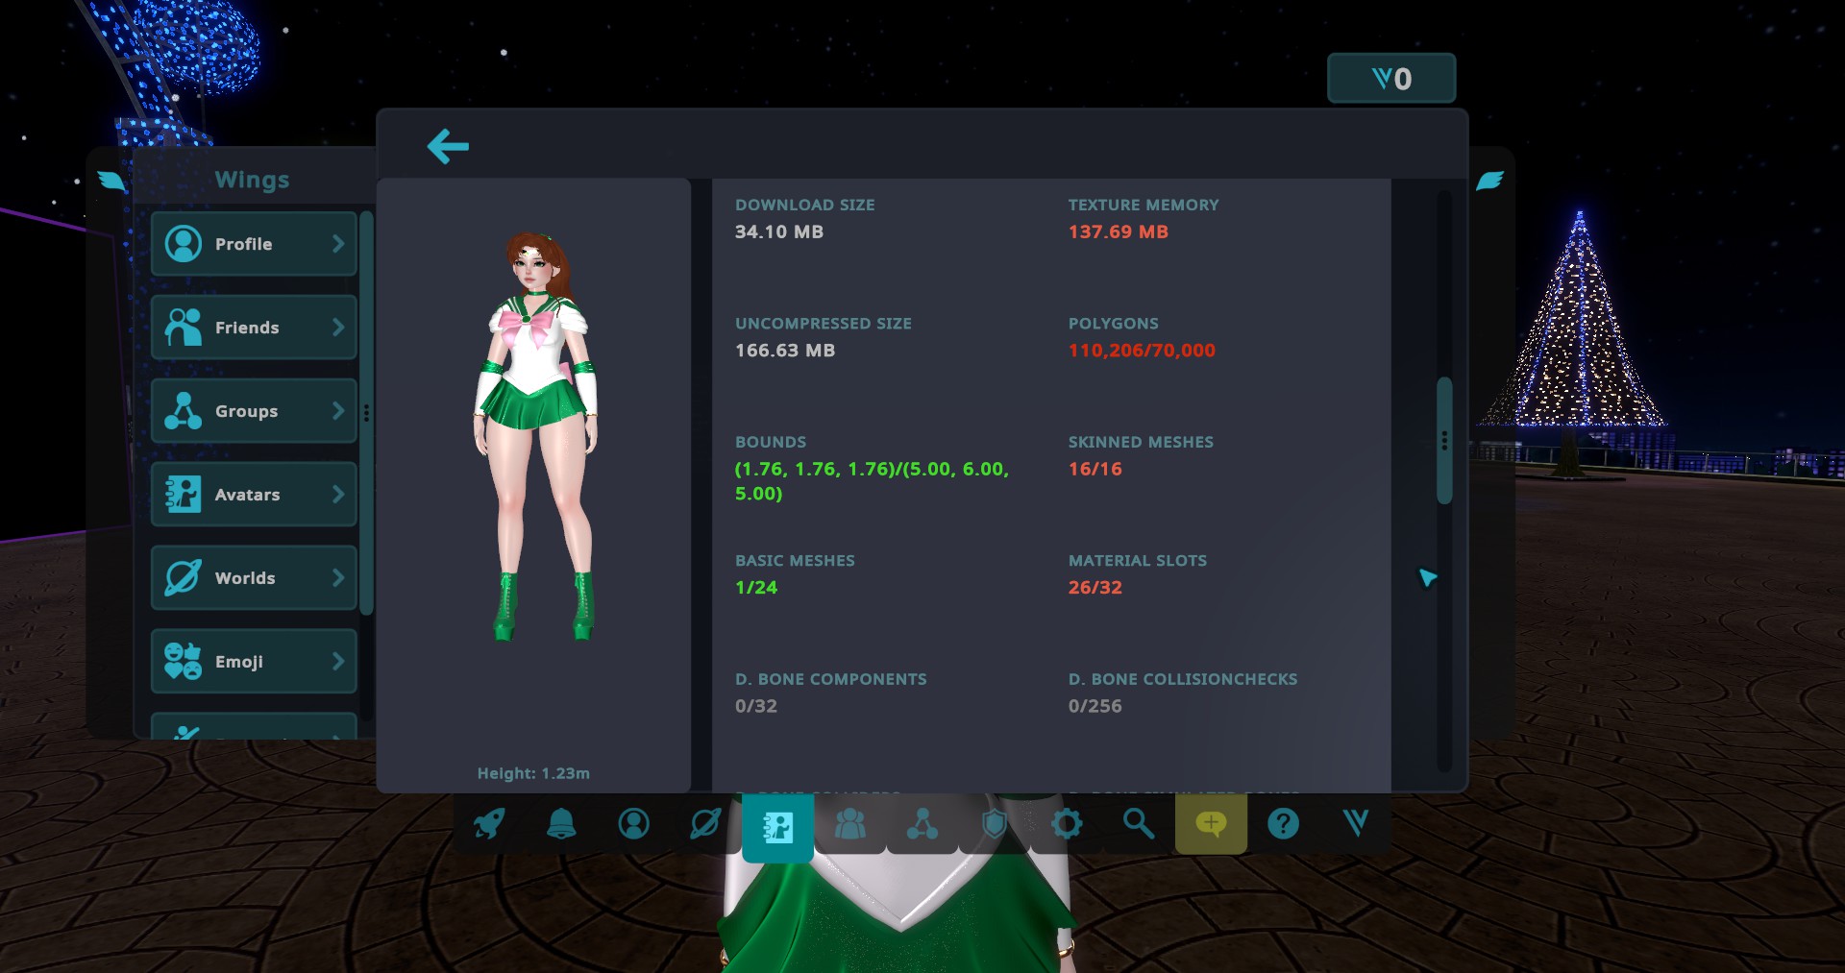Click the 26/32 material slots value
This screenshot has width=1845, height=973.
[1095, 587]
